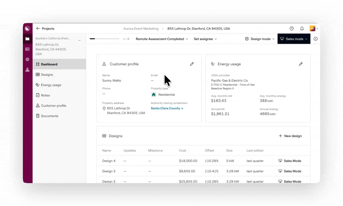
Task: Expand the Remote Assessment Completed status dropdown
Action: [x=162, y=39]
